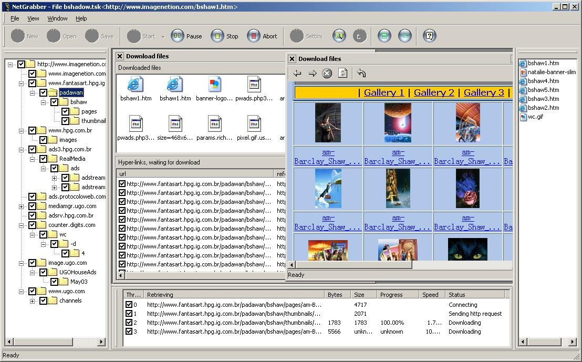
Task: Click the gray circular C toolbar icon
Action: click(x=359, y=36)
